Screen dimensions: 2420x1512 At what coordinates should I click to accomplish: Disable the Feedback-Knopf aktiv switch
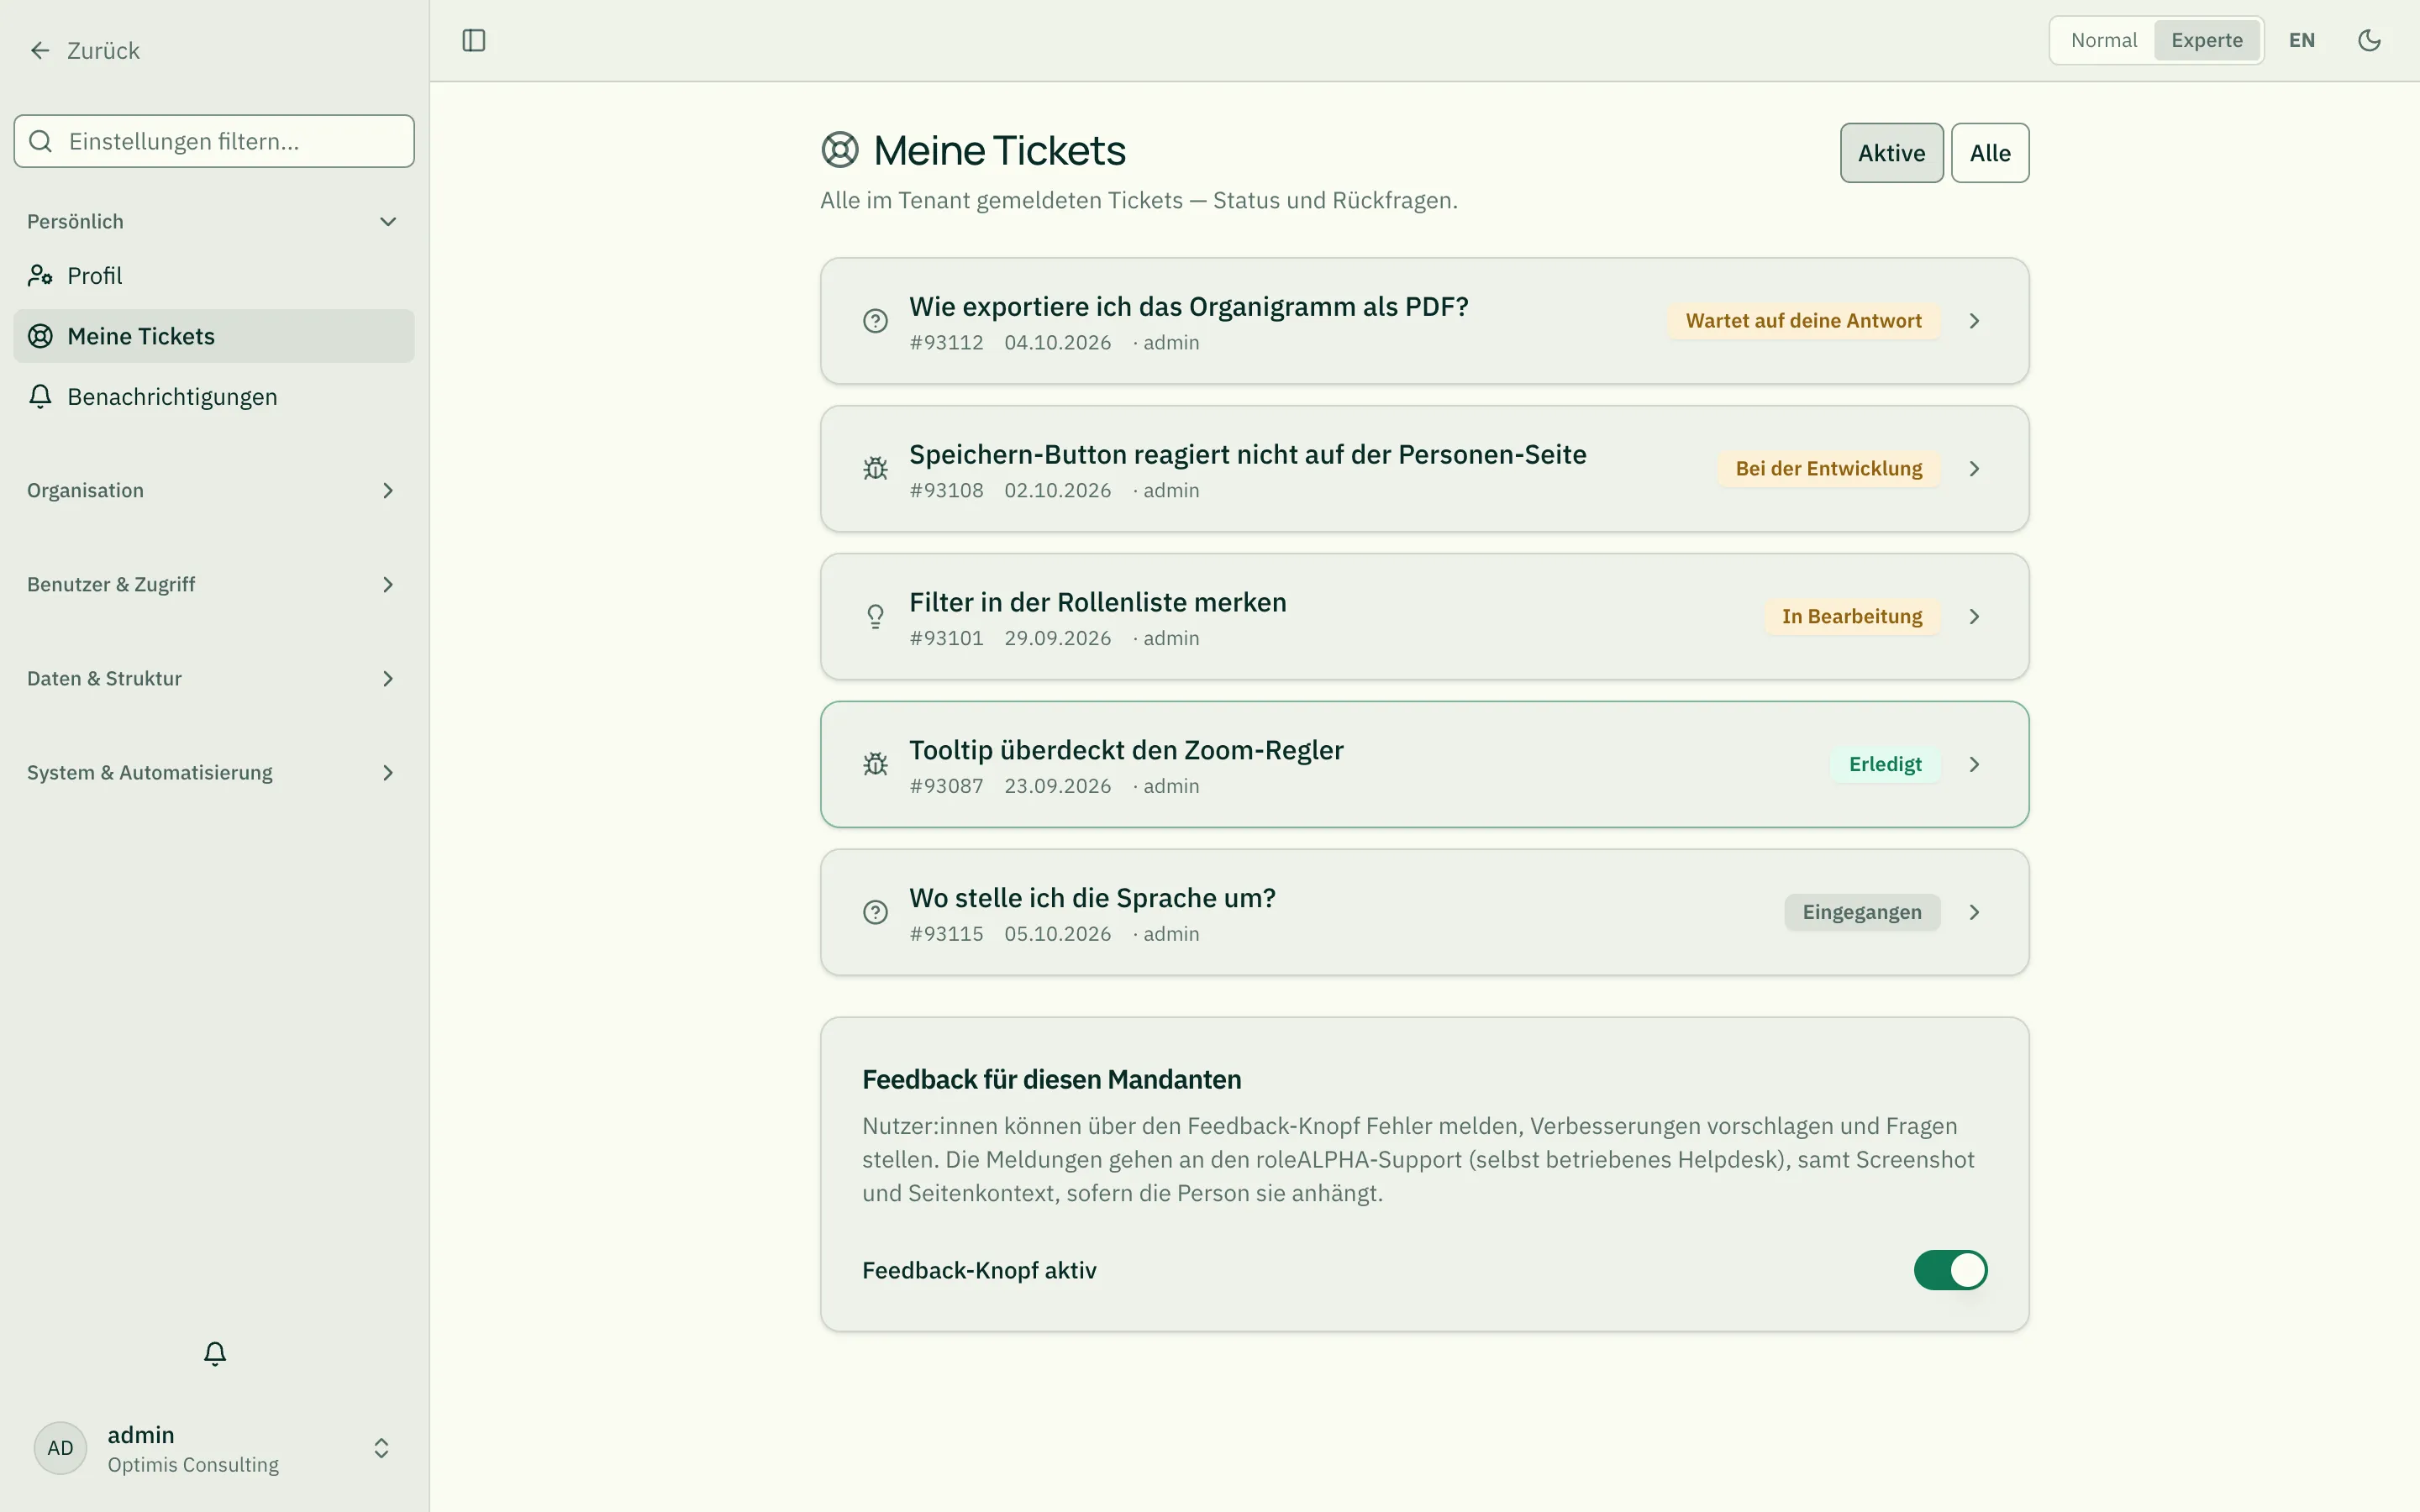(1950, 1270)
